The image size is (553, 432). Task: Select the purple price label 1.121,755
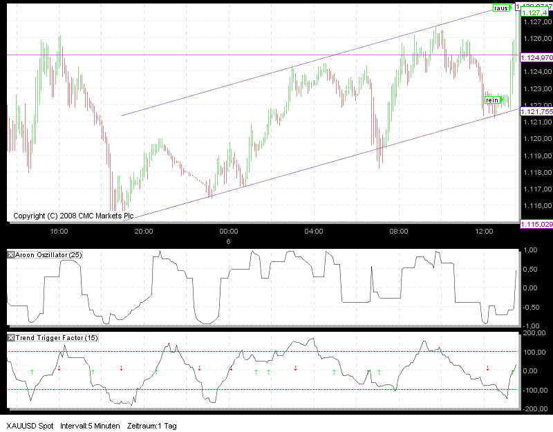536,111
